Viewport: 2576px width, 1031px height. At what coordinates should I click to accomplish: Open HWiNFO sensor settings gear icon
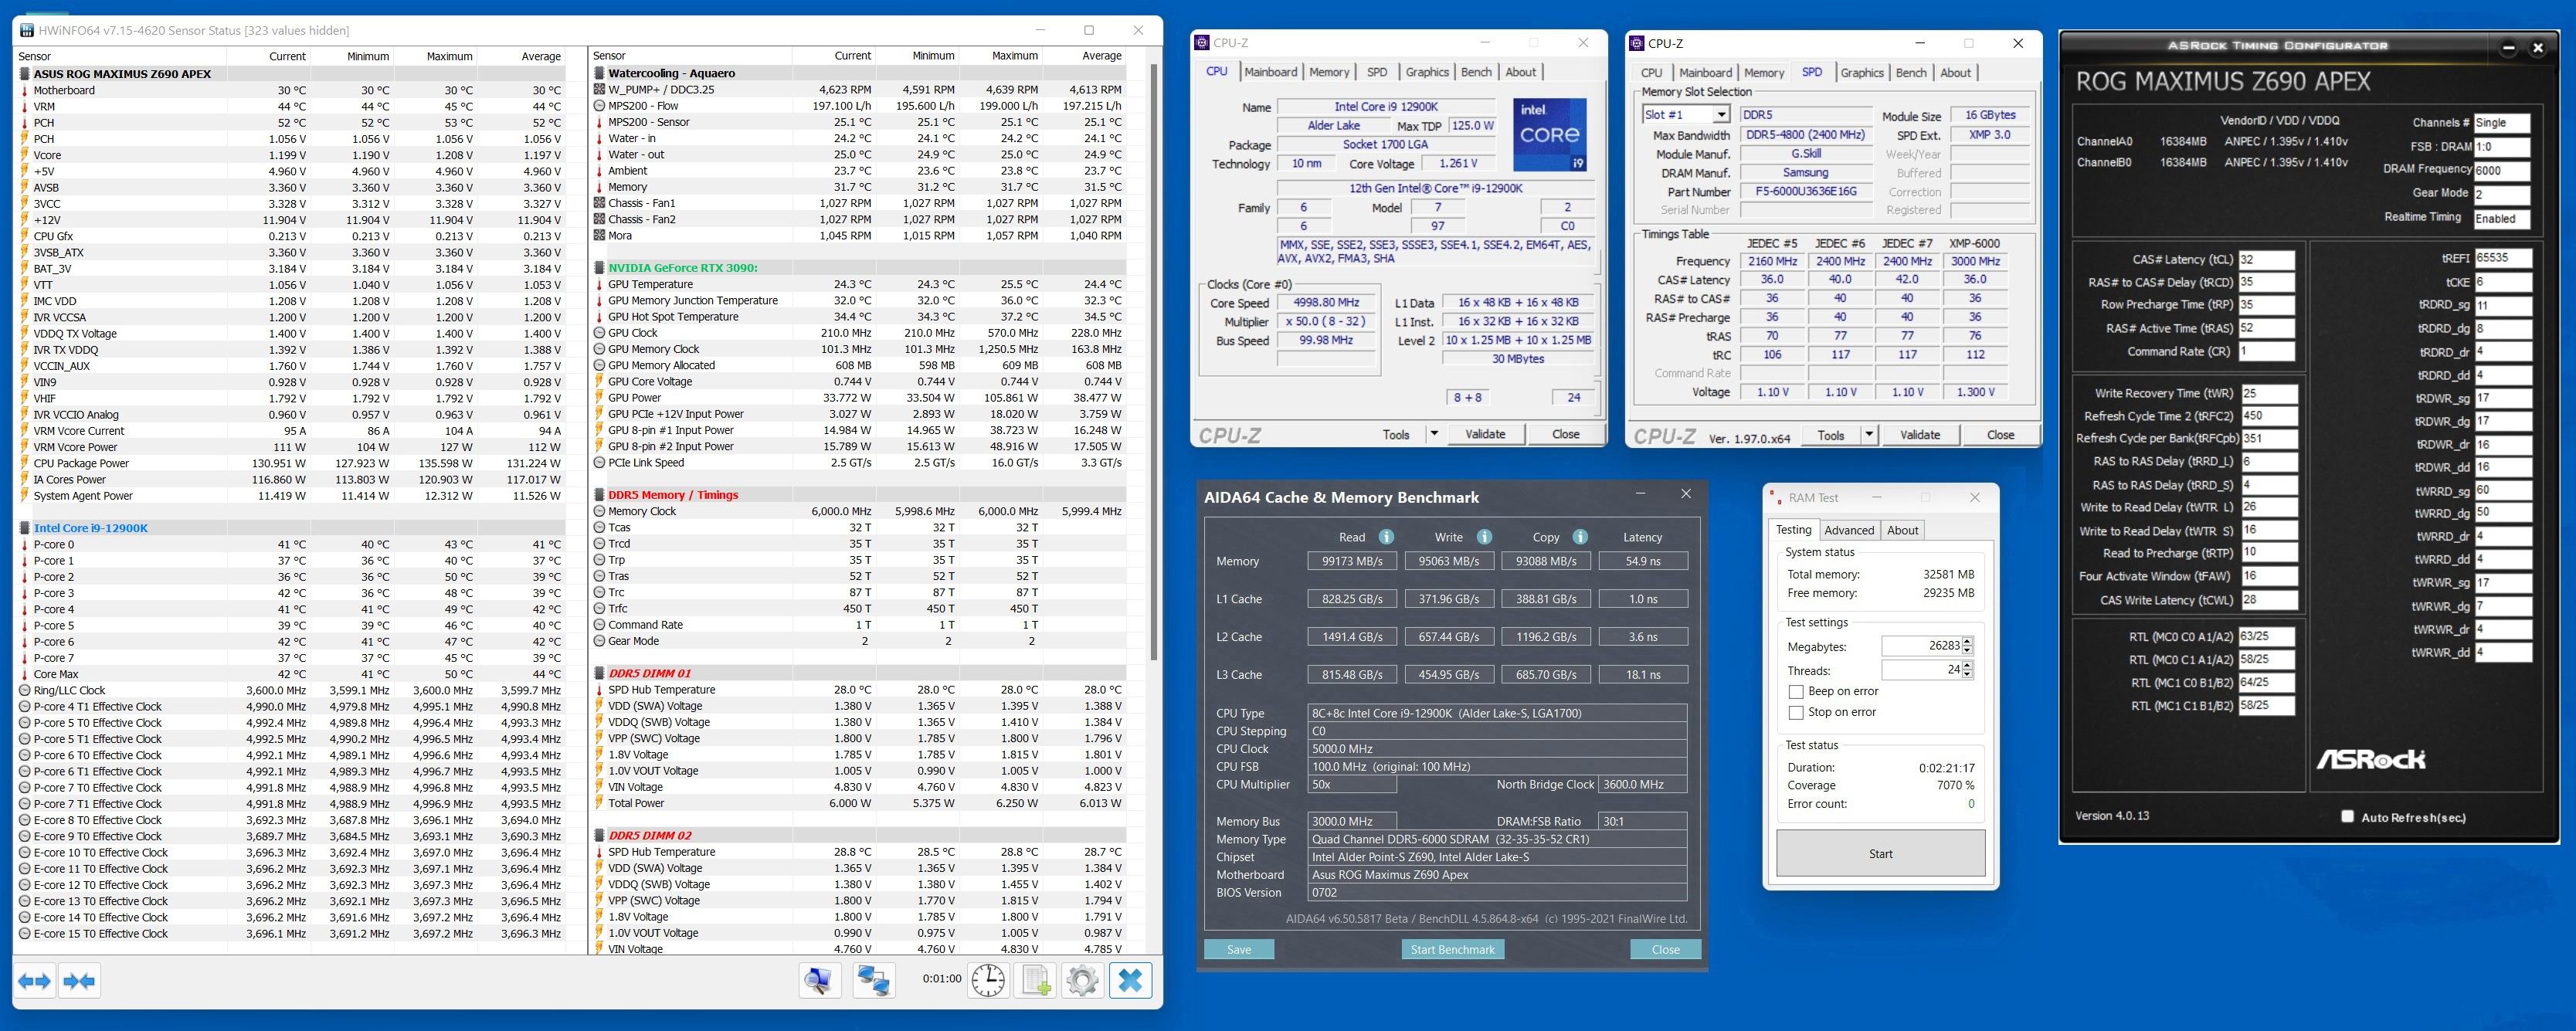(1082, 981)
